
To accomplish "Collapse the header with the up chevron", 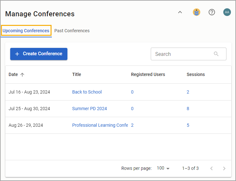I will [x=180, y=12].
